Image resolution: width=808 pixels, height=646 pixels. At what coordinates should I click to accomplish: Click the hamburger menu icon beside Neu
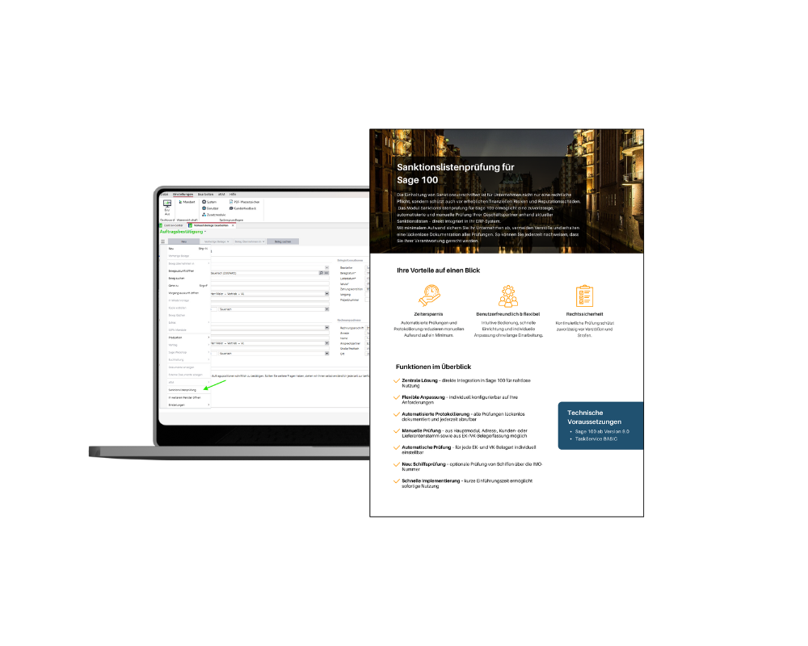(162, 241)
